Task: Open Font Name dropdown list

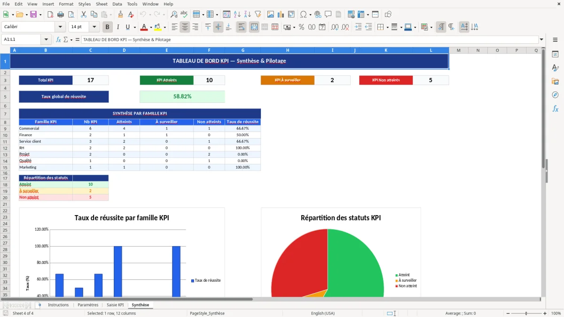Action: pos(60,27)
